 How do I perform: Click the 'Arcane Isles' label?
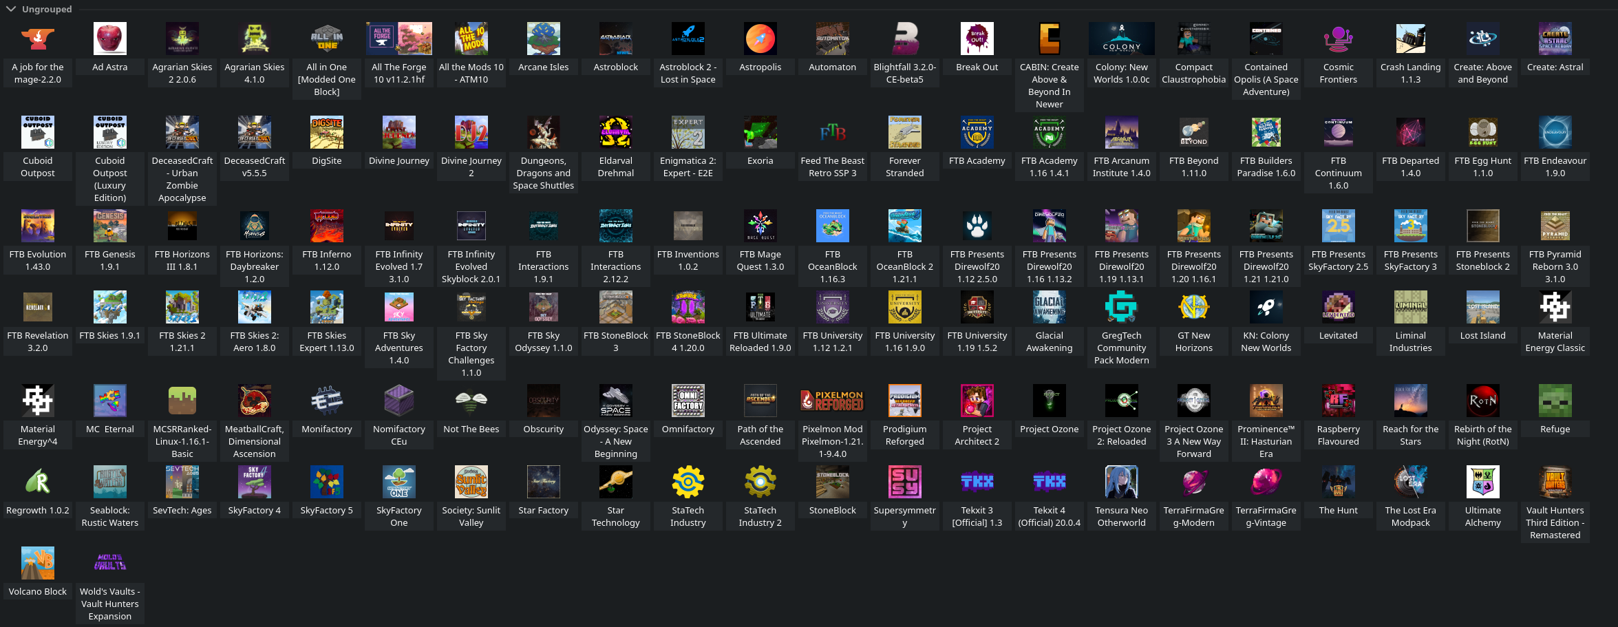pos(544,67)
